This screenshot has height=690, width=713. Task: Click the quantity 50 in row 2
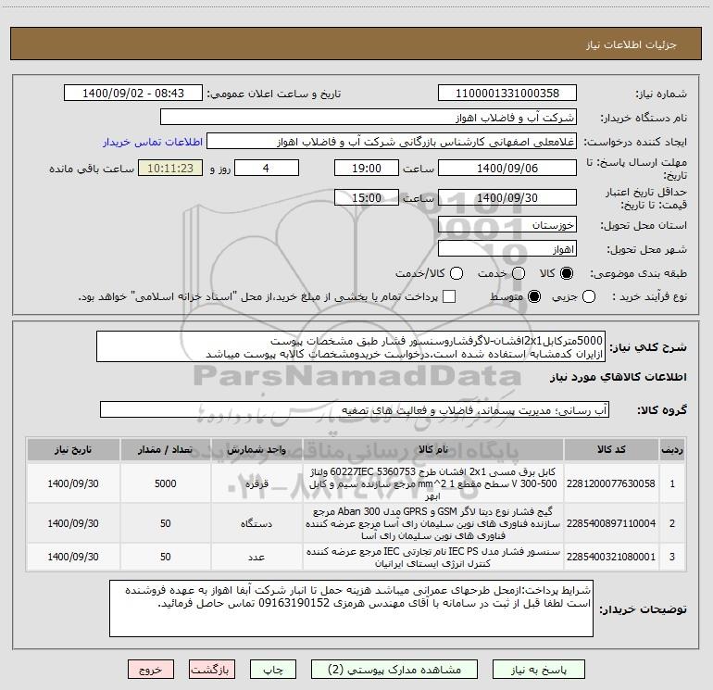pos(166,523)
